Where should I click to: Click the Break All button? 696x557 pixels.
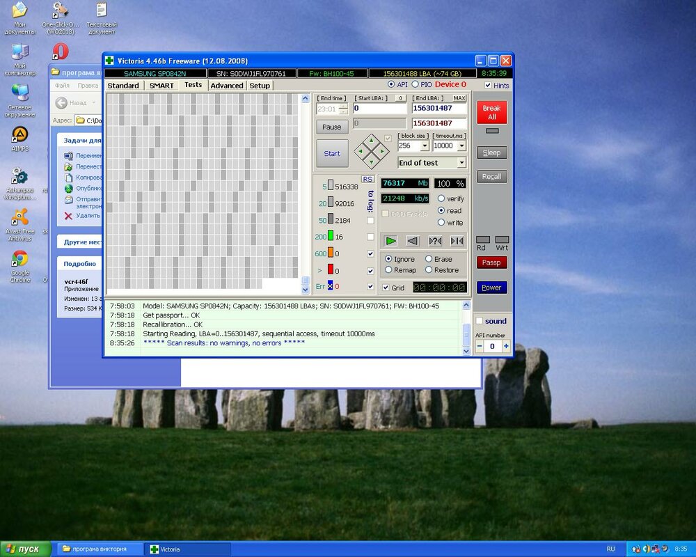491,113
